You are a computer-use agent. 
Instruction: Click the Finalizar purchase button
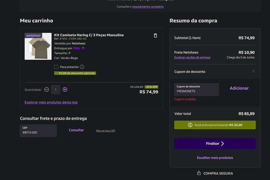(x=215, y=144)
